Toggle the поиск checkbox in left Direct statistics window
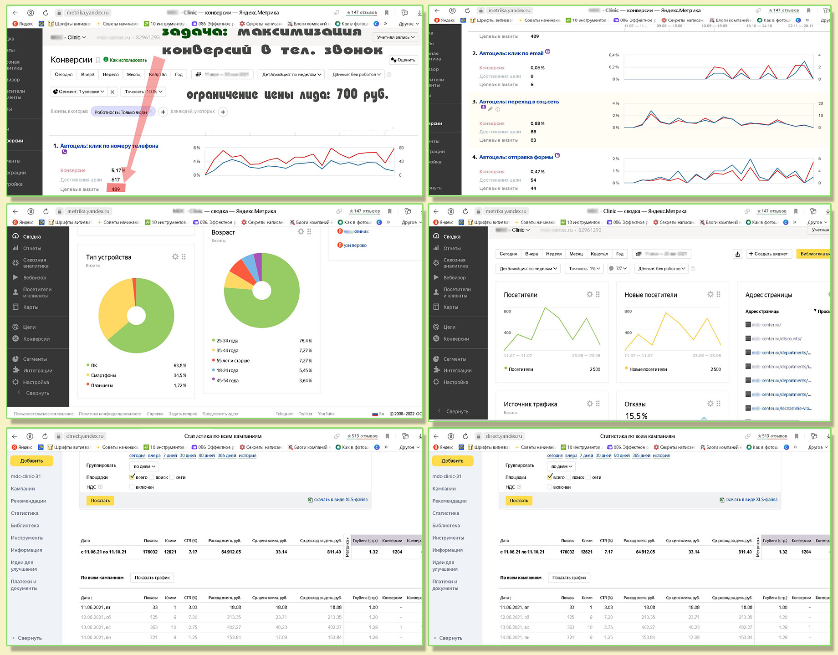Image resolution: width=838 pixels, height=655 pixels. [x=152, y=477]
